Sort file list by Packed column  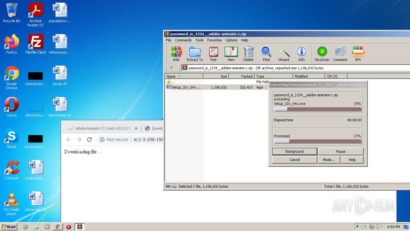tap(242, 76)
